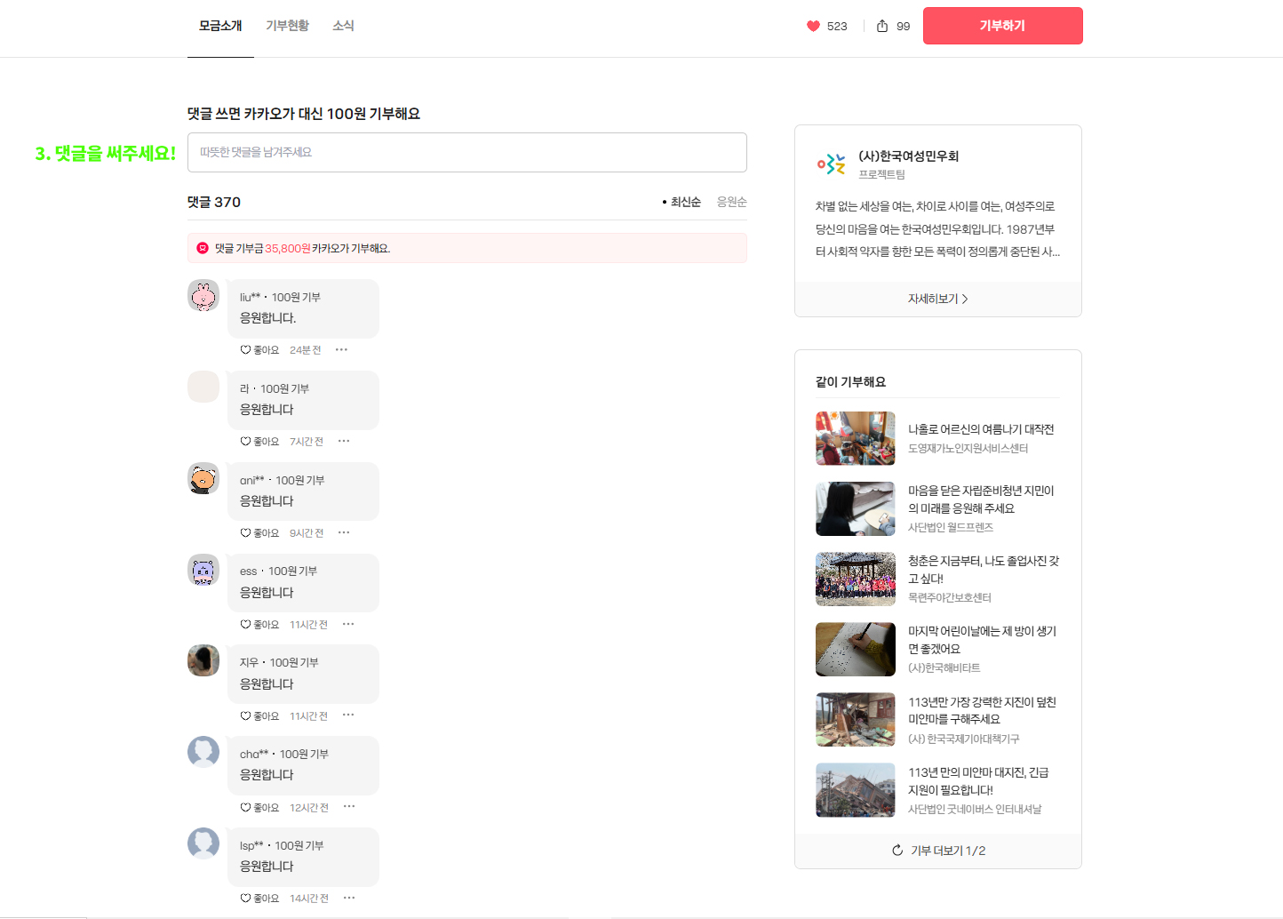The image size is (1283, 919).
Task: Click the 한국여성민우회 organization logo
Action: tap(831, 164)
